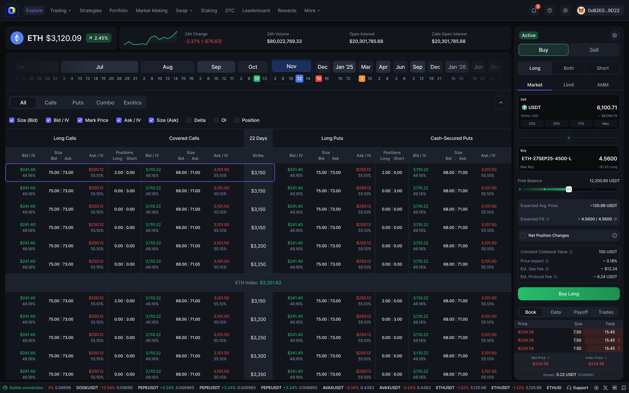Open the documentation book icon
The image size is (629, 393).
[x=624, y=388]
